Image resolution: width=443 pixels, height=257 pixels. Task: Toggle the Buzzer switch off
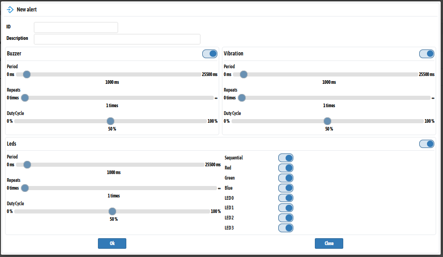[x=210, y=54]
